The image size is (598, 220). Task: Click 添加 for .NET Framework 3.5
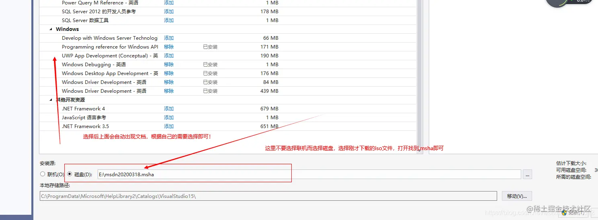169,126
